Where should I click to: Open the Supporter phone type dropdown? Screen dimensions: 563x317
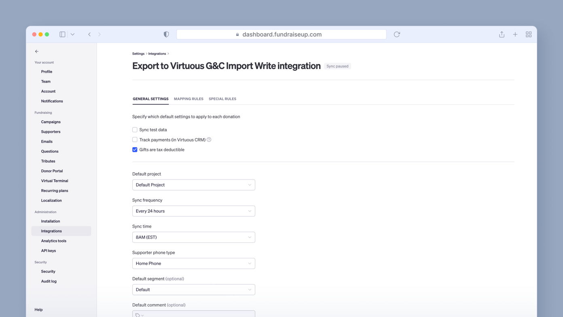[x=193, y=264]
